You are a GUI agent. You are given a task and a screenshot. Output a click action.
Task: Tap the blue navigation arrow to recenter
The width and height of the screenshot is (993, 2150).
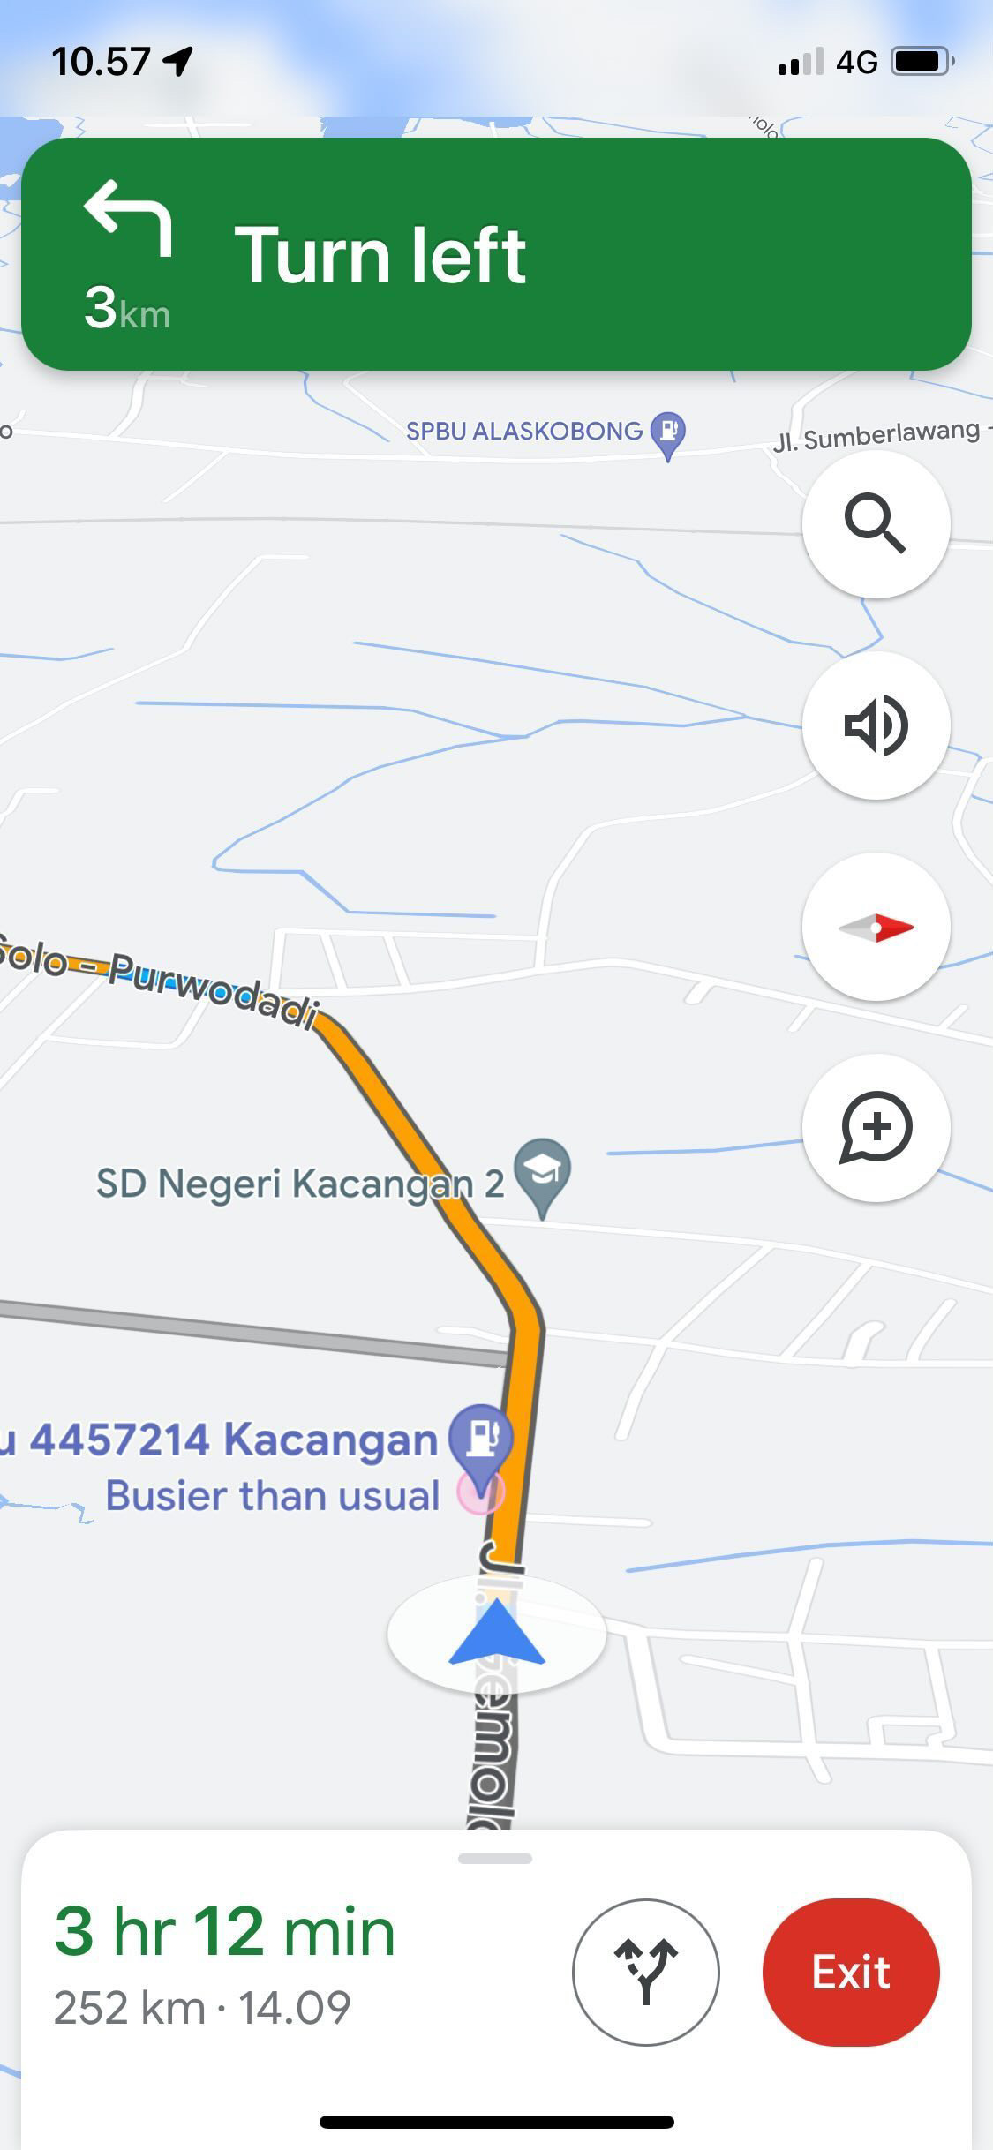coord(496,1633)
